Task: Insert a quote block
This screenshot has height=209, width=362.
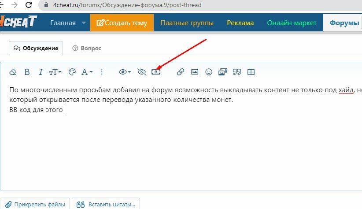Action: tap(237, 72)
